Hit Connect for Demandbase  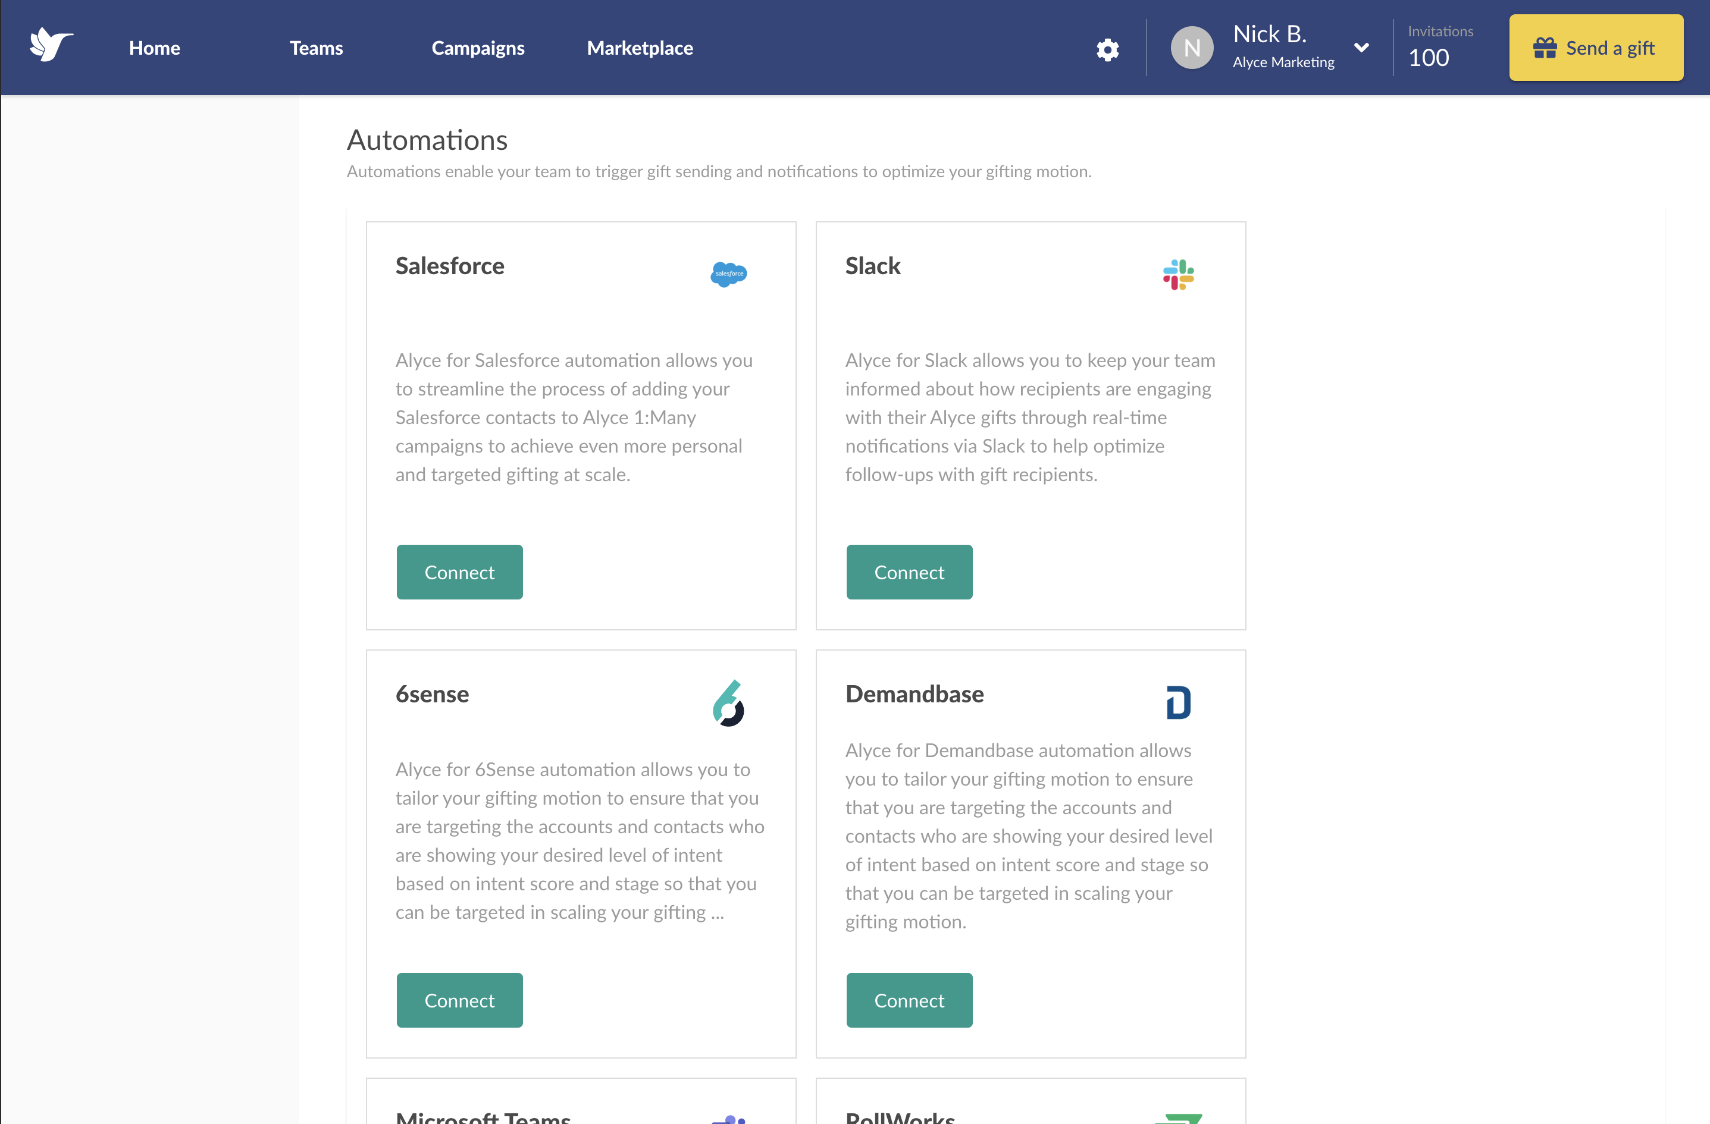click(909, 1000)
